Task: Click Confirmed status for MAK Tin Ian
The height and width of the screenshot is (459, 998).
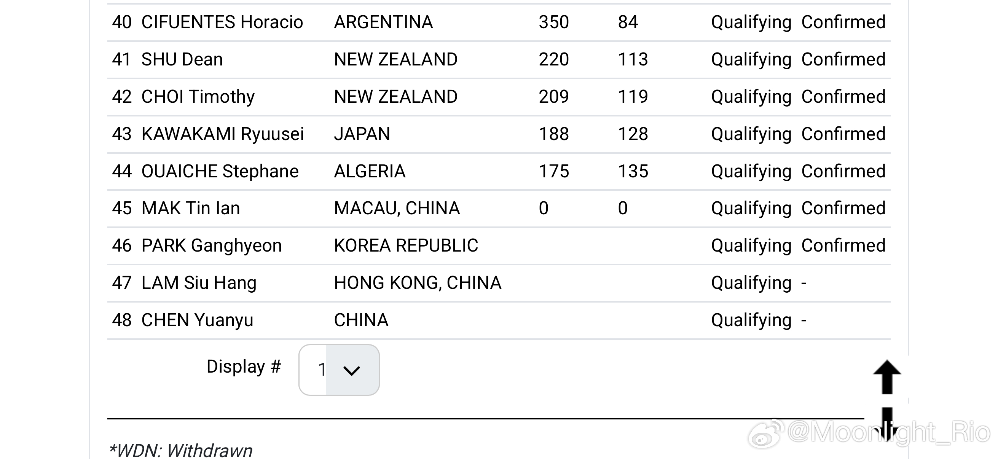Action: pos(843,209)
